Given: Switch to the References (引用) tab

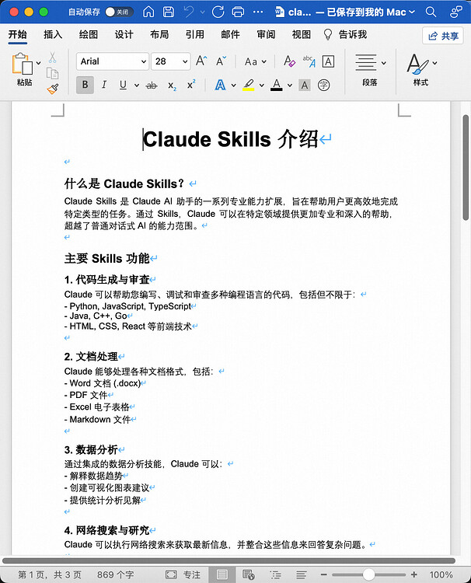Looking at the screenshot, I should point(195,34).
